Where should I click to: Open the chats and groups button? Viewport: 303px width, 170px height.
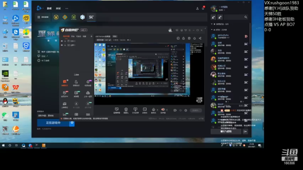coord(226,131)
